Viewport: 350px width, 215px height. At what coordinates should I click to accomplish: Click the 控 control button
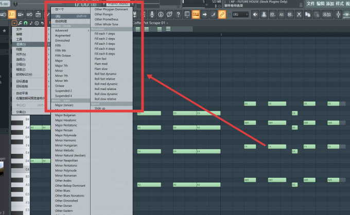coord(273,14)
